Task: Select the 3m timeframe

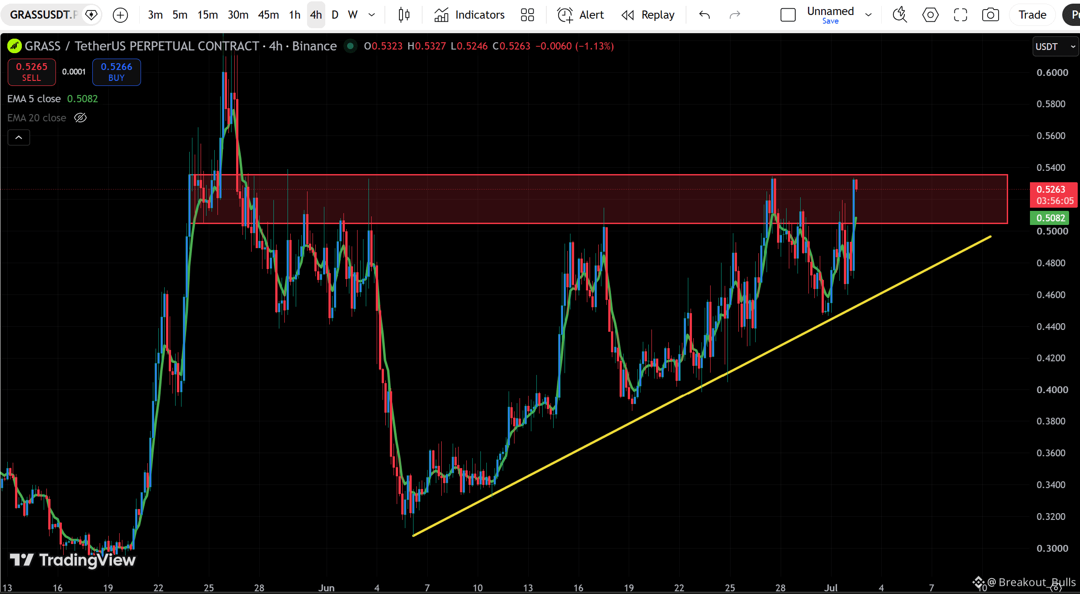Action: 155,15
